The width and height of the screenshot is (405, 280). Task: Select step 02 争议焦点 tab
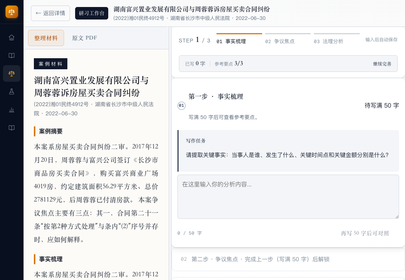pos(288,39)
